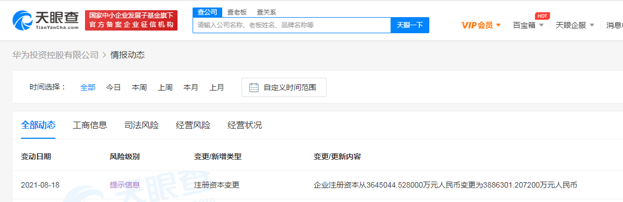The width and height of the screenshot is (623, 202).
Task: Focus the company name search field
Action: (292, 25)
